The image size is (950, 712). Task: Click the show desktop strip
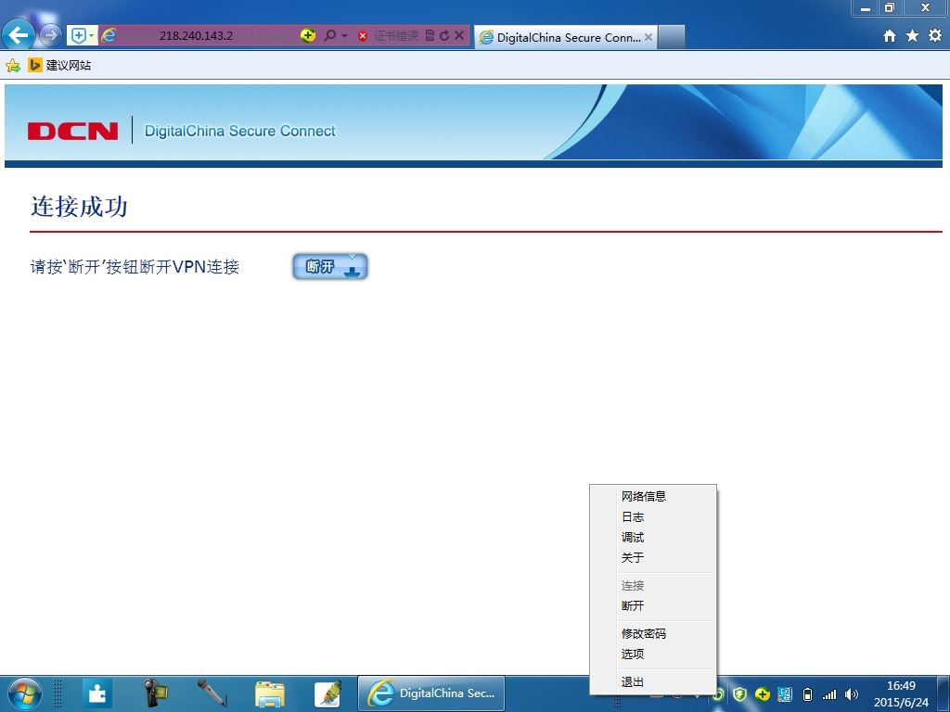point(945,693)
